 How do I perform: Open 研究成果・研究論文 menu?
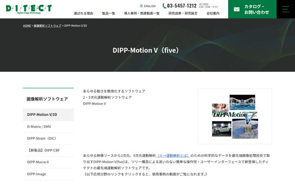[183, 13]
